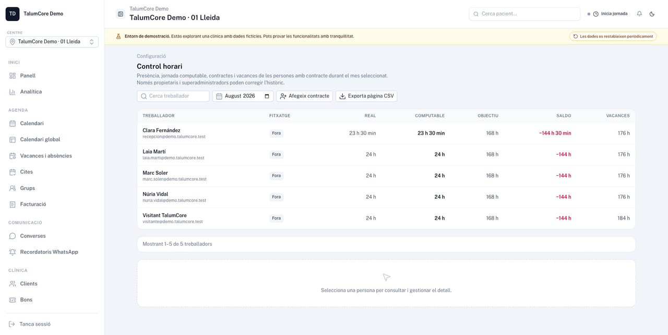The image size is (668, 335).
Task: Toggle dark mode moon icon
Action: pyautogui.click(x=652, y=14)
